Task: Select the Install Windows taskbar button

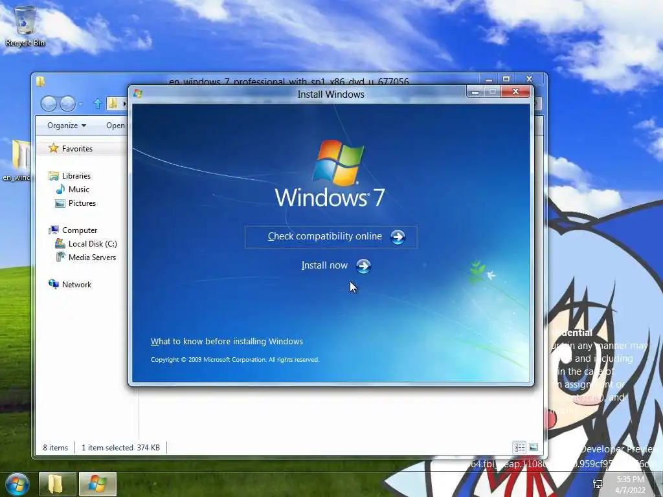Action: click(97, 484)
